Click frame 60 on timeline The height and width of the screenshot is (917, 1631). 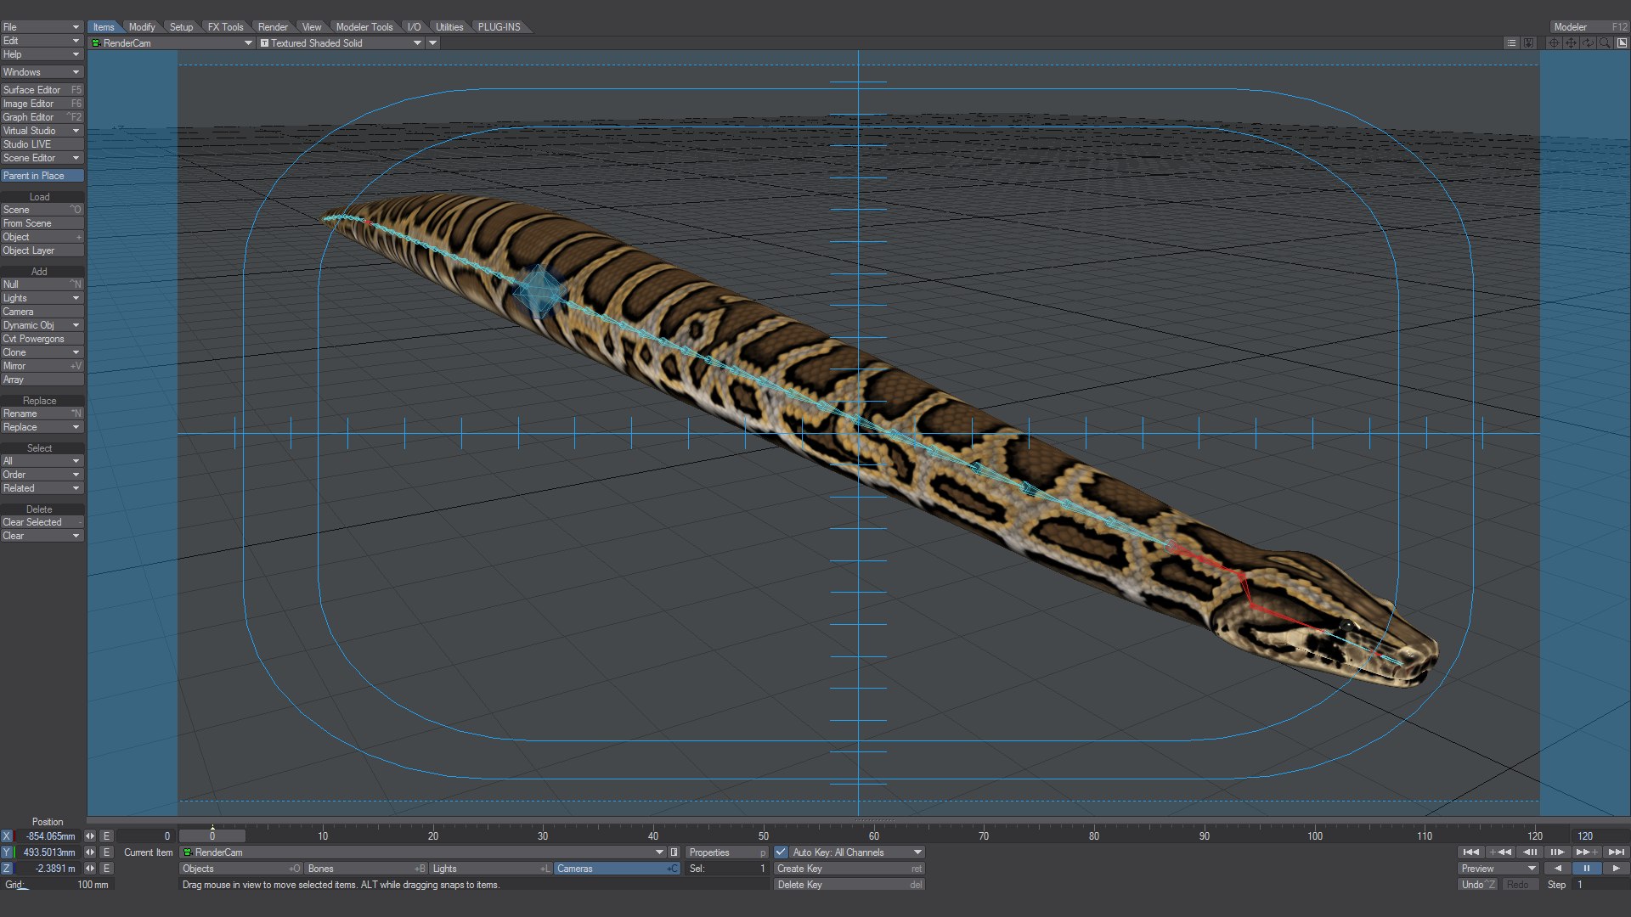point(873,836)
